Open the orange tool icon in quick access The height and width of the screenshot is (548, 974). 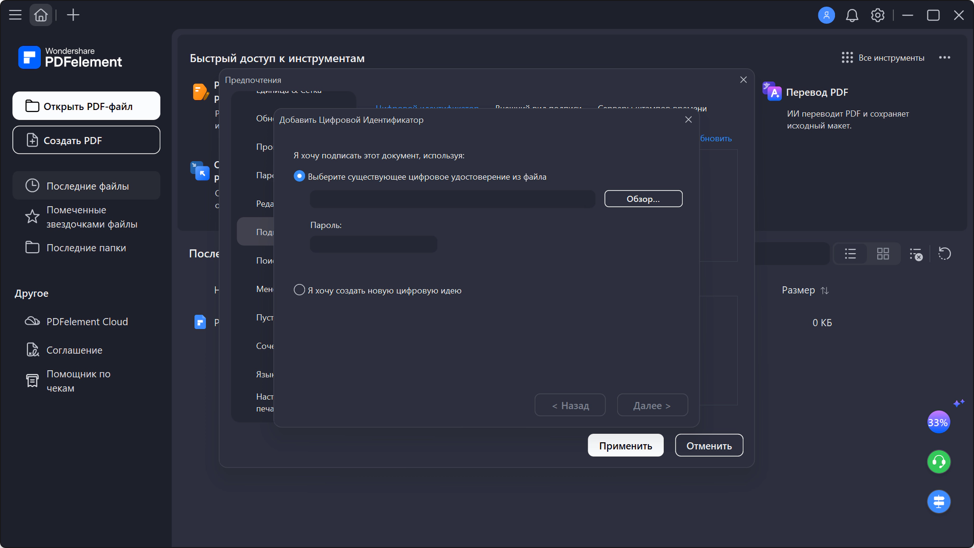click(200, 92)
